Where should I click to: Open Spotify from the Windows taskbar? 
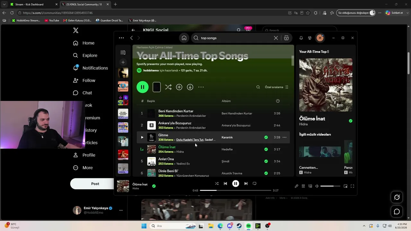coord(249,226)
